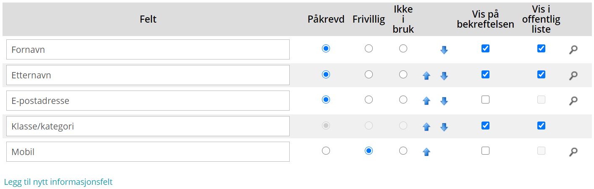Click the Fornavn text field
Image resolution: width=594 pixels, height=189 pixels.
148,49
